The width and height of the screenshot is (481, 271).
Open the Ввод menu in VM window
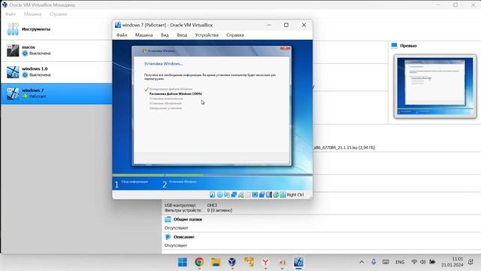click(x=182, y=35)
